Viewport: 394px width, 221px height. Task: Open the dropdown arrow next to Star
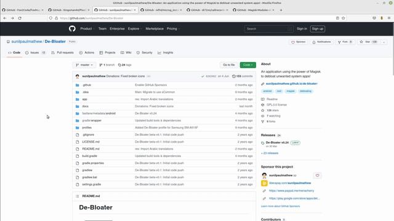coord(384,42)
